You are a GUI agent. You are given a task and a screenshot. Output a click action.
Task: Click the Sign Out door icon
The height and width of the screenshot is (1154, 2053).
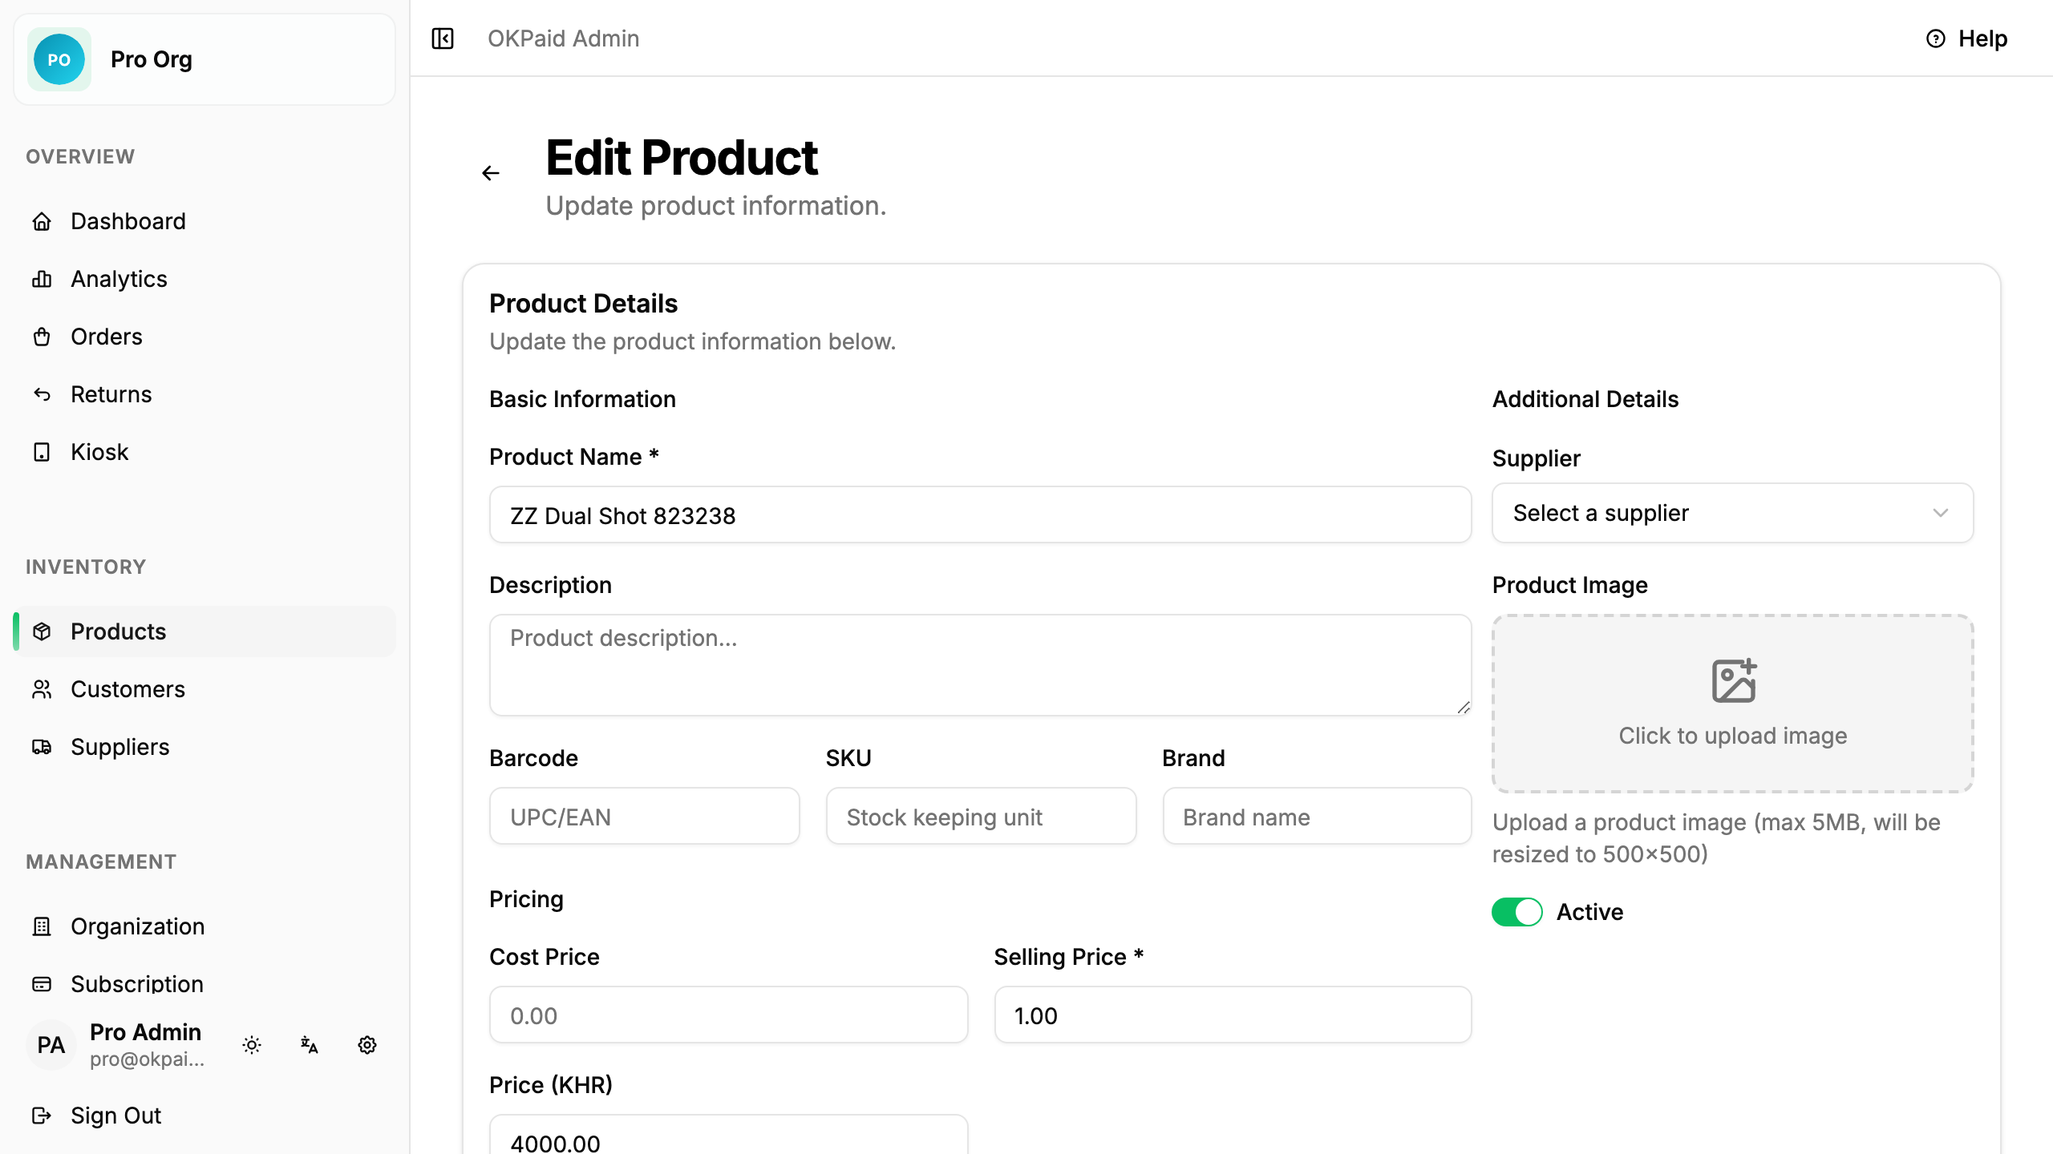(42, 1116)
